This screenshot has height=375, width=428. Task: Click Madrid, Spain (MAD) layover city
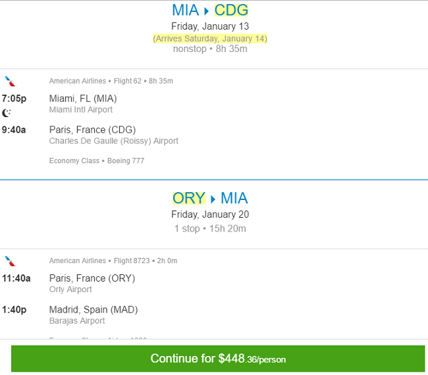94,310
